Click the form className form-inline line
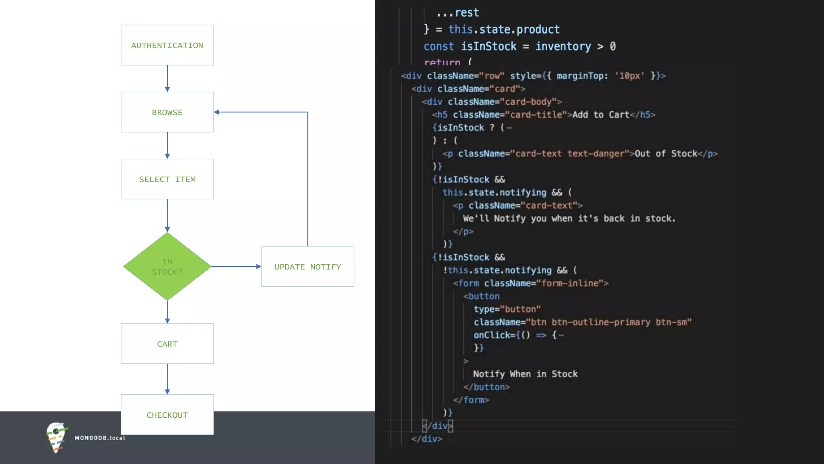 530,283
